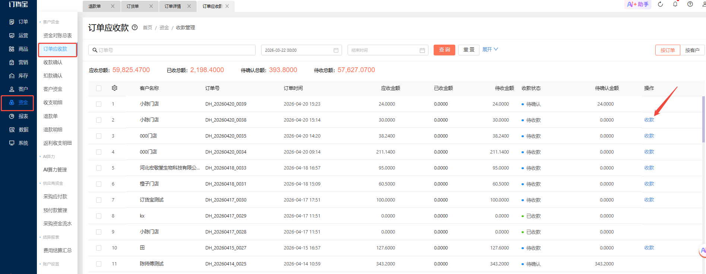Switch to the 退款单 tab
The height and width of the screenshot is (274, 706).
pos(95,6)
